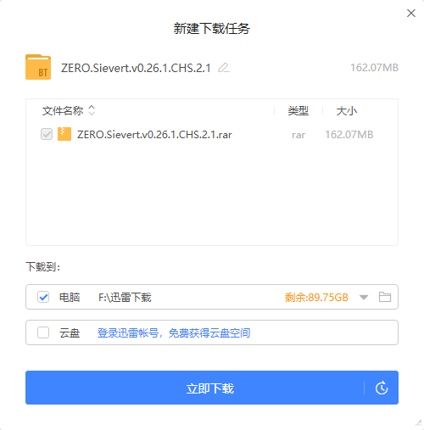Click the 文件名称 column header label

(63, 110)
